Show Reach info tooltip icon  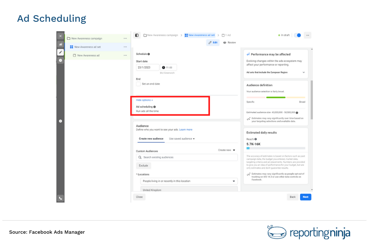pyautogui.click(x=255, y=139)
